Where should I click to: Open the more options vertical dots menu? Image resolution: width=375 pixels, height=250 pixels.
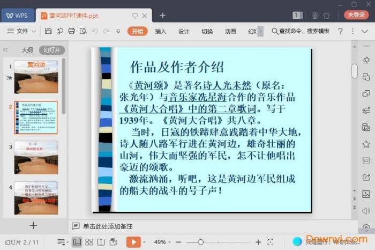[352, 31]
